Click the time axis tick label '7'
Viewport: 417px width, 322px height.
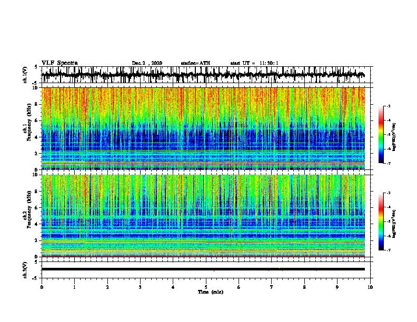tap(272, 287)
